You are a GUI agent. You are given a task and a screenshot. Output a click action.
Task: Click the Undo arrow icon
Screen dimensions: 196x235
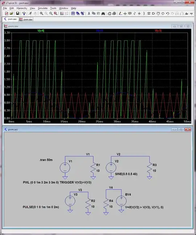[x=168, y=13]
